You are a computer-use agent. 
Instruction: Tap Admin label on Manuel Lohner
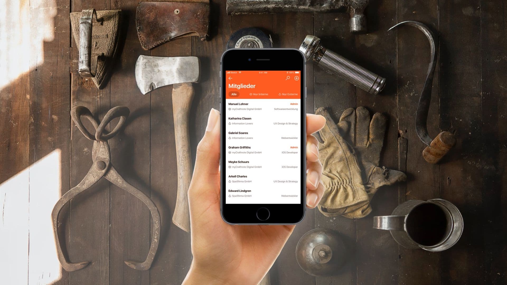pyautogui.click(x=294, y=104)
